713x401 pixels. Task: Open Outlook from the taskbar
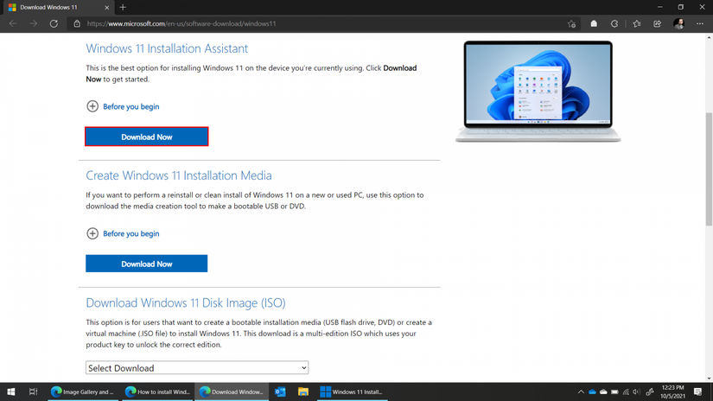pyautogui.click(x=280, y=391)
